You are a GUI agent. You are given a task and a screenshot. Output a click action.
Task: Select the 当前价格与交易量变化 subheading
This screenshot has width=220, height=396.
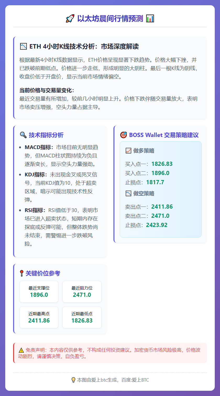tap(47, 90)
